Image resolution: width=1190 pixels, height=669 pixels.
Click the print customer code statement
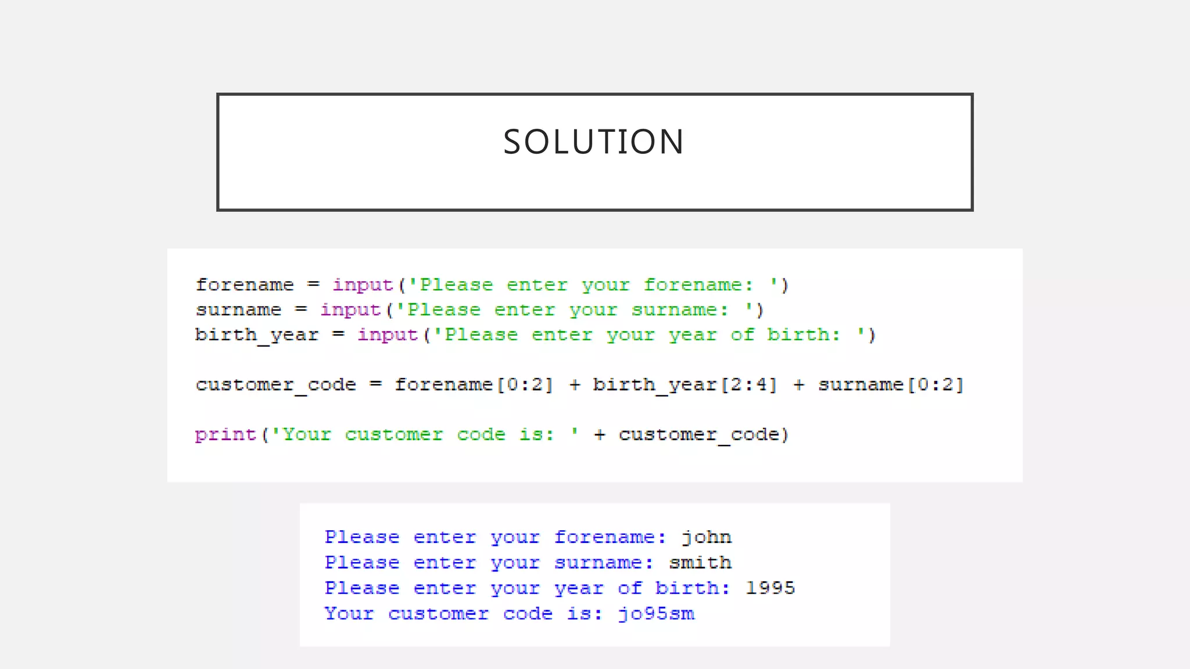point(492,435)
